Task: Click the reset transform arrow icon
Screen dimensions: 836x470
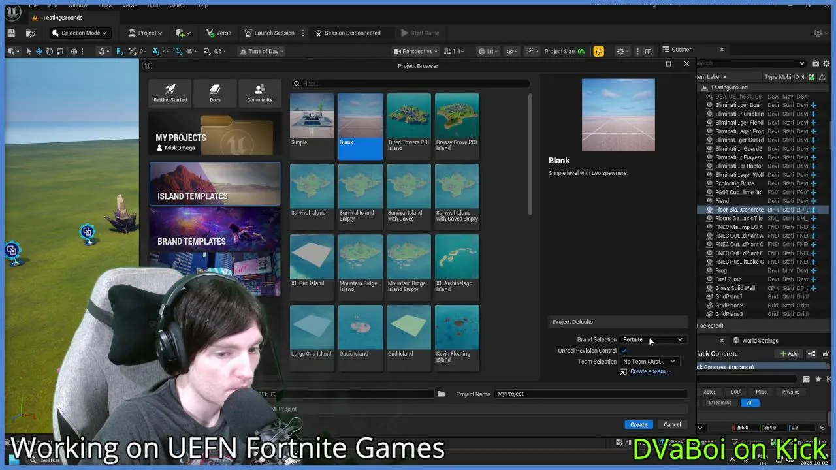Action: 822,428
